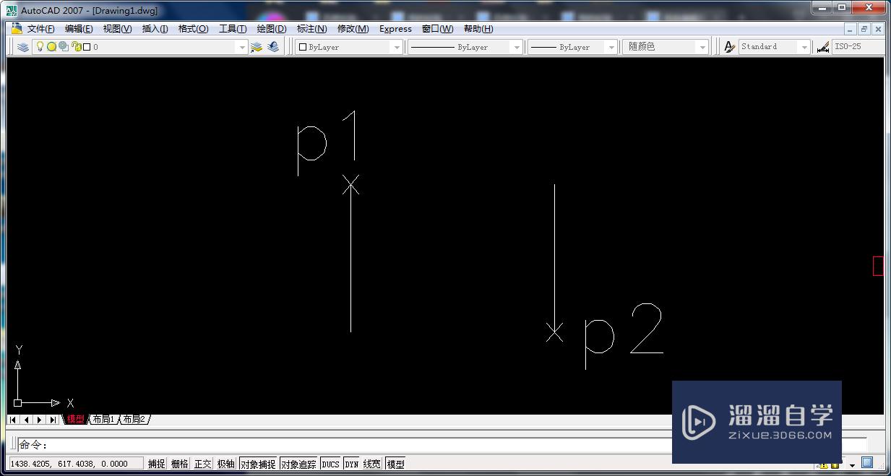Open the Layer Properties Manager icon
891x476 pixels.
tap(22, 46)
